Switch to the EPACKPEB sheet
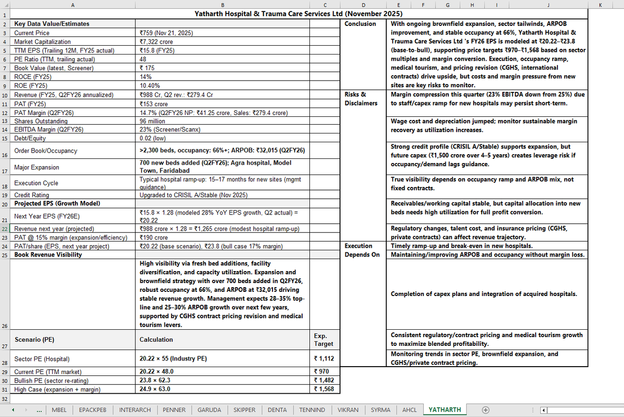 pyautogui.click(x=92, y=410)
